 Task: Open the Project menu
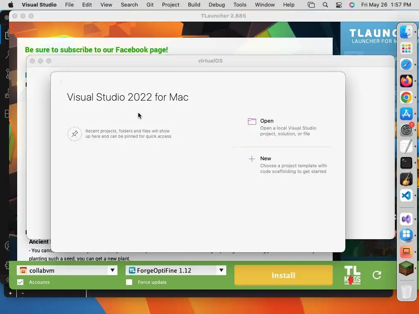click(171, 5)
